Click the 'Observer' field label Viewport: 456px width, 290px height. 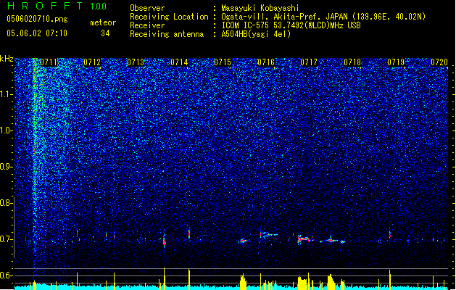pos(147,8)
